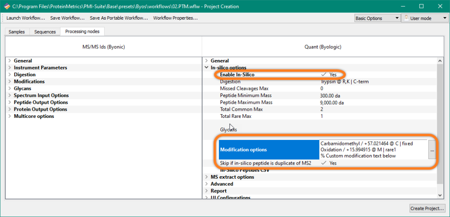Collapse the In-silico options section
This screenshot has width=450, height=217.
206,68
